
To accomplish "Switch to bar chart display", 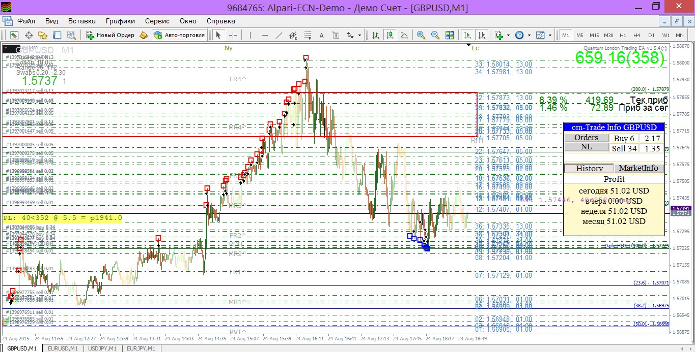I will coord(375,35).
